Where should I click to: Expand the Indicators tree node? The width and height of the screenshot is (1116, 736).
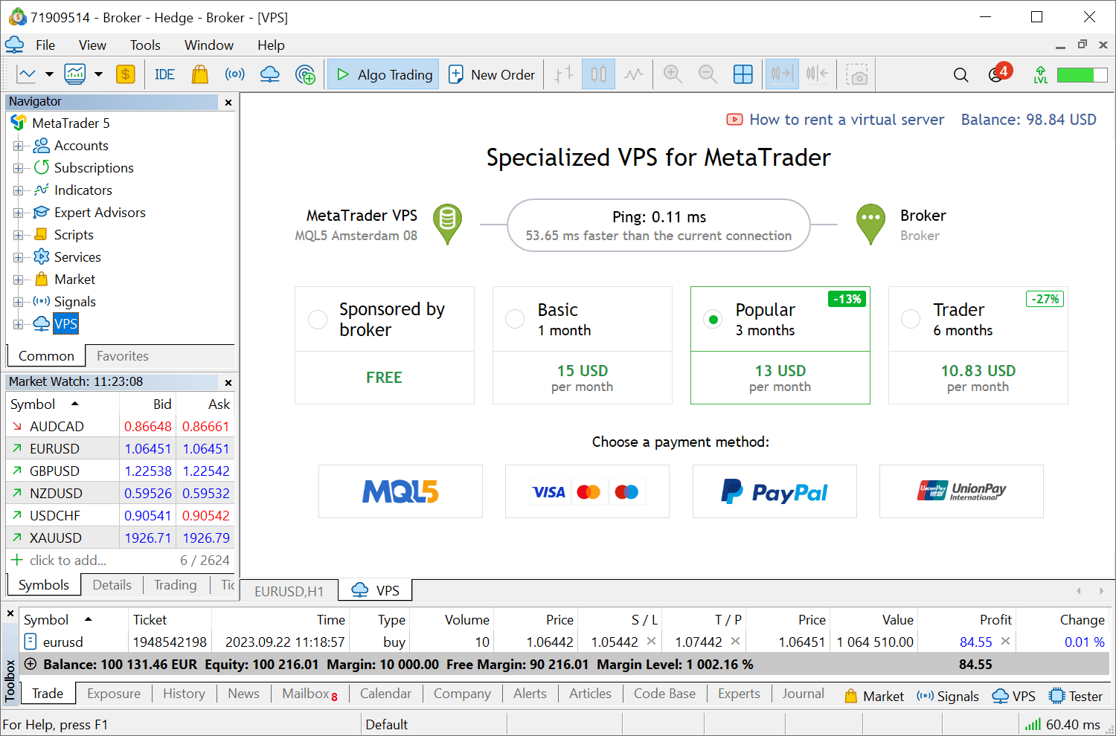19,190
